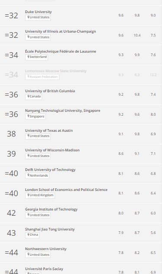
Task: Open the Duke University link
Action: coord(39,12)
